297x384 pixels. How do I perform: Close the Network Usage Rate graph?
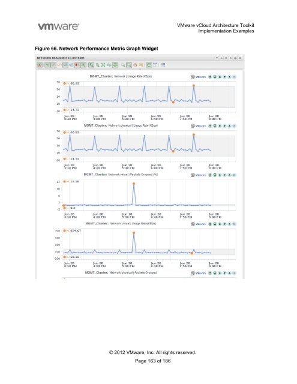tap(235, 77)
